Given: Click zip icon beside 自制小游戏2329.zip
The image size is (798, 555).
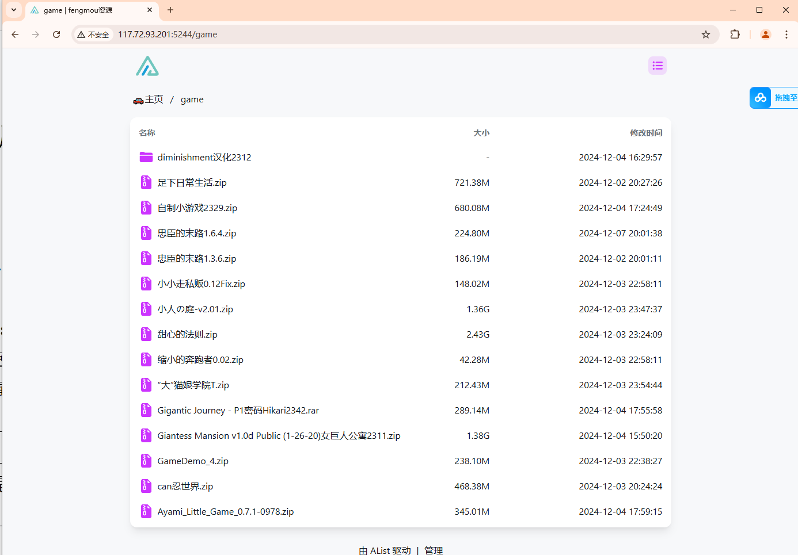Looking at the screenshot, I should 146,208.
